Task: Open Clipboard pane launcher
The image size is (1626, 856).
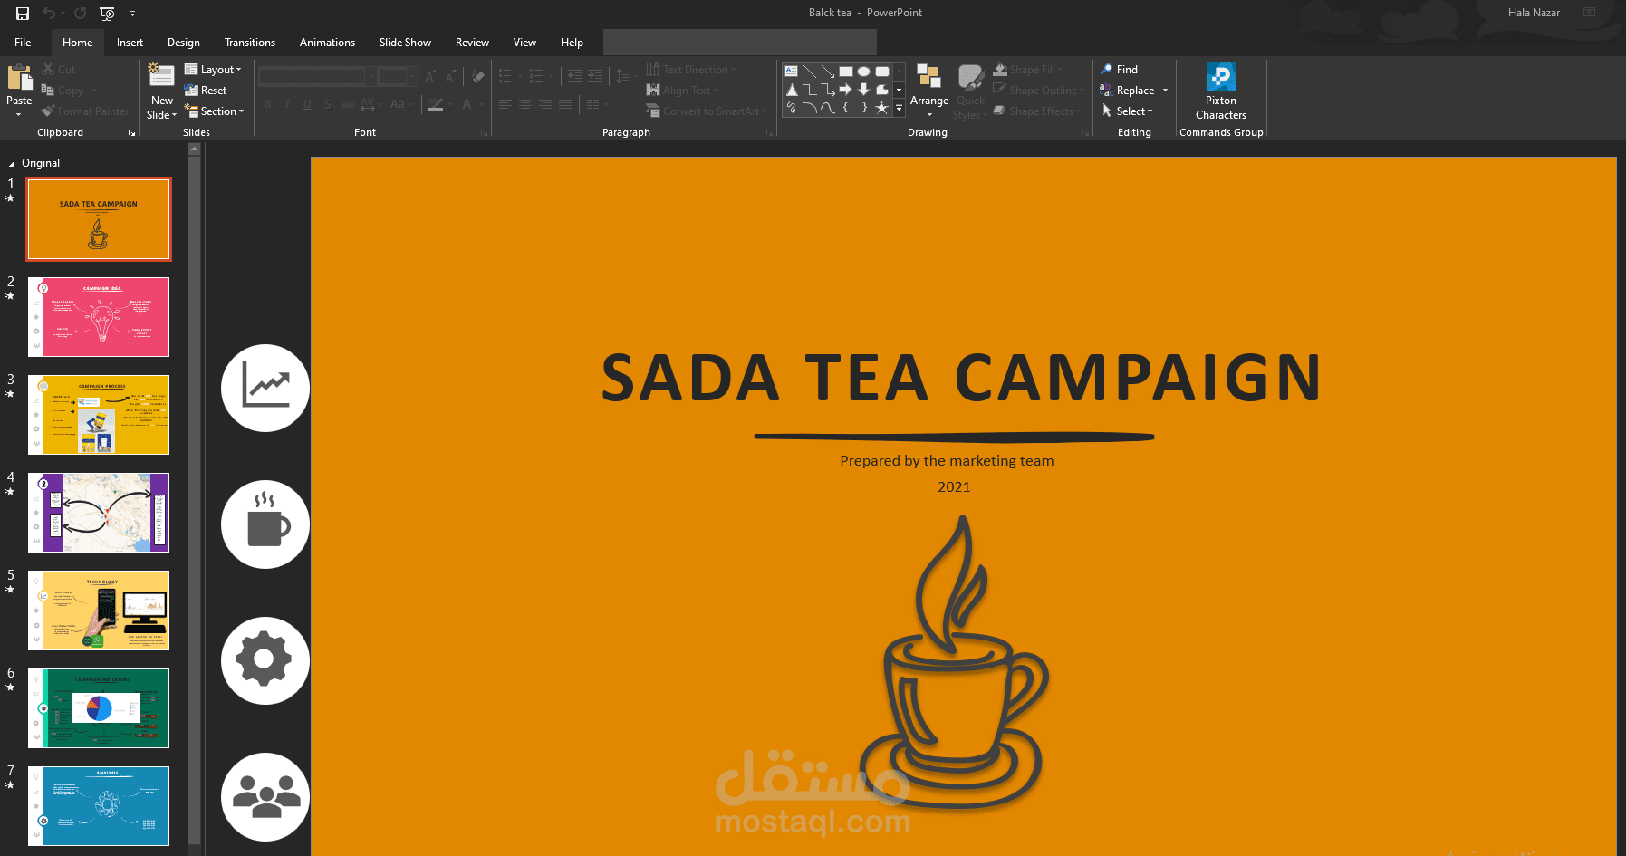Action: point(131,133)
